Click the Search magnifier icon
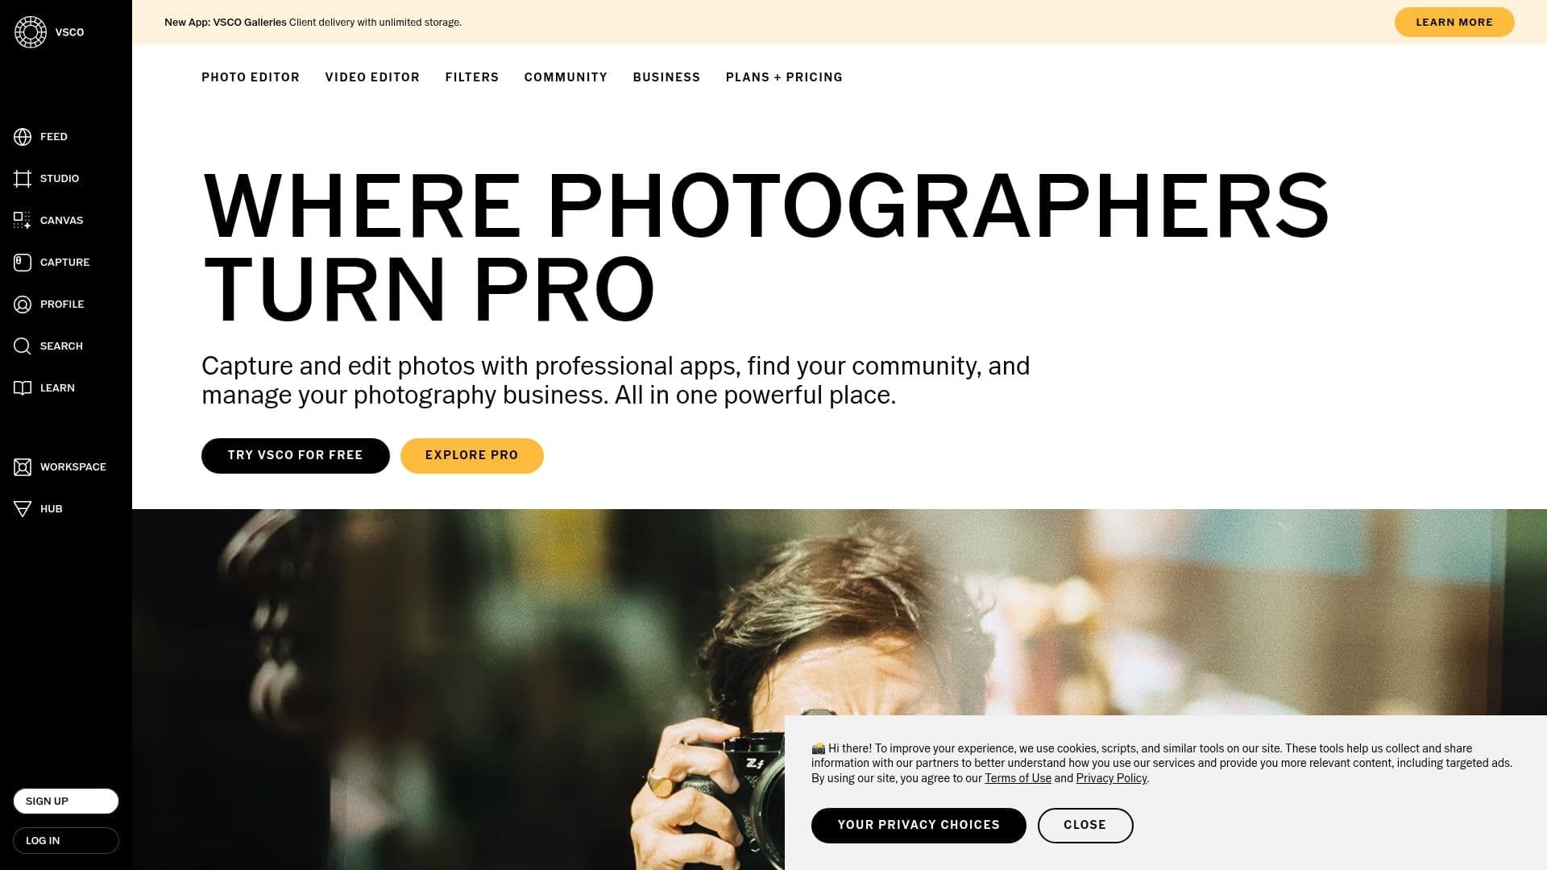Viewport: 1547px width, 870px height. pos(23,346)
